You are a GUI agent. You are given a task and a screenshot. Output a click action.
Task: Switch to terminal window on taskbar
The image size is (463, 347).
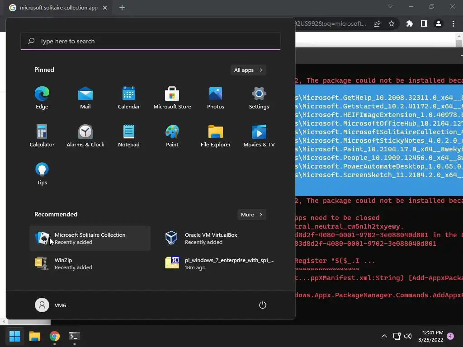[x=75, y=336]
